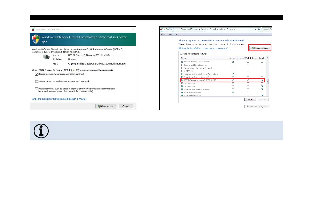
Task: Close the Windows Security Alert dialog
Action: coord(133,29)
